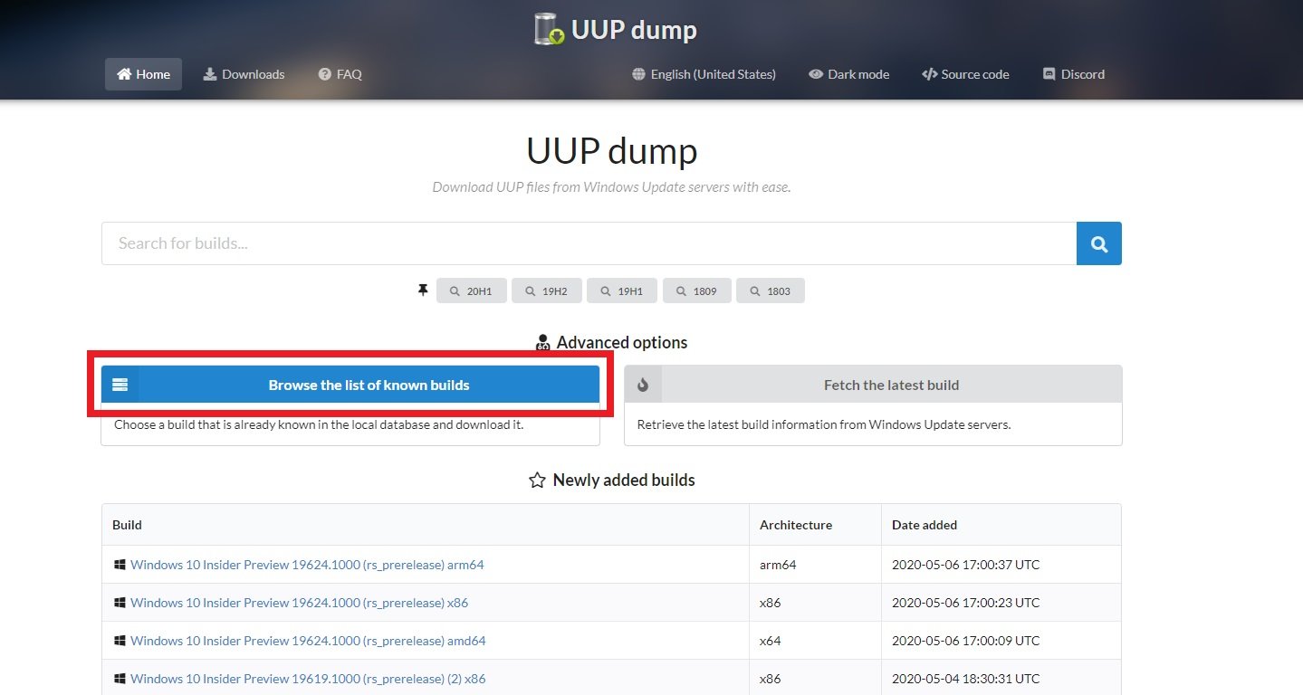This screenshot has height=695, width=1303.
Task: Click the Home house icon
Action: coord(125,74)
